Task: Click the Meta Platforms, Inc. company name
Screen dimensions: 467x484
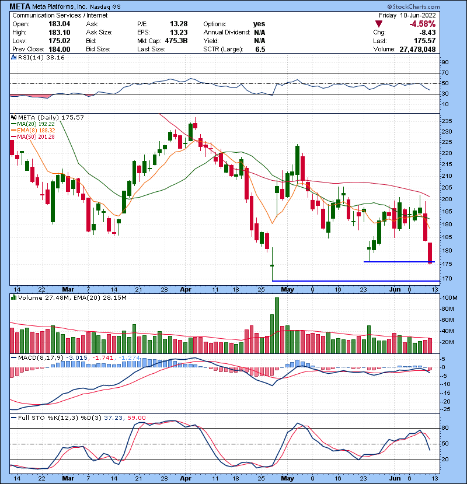Action: [60, 6]
